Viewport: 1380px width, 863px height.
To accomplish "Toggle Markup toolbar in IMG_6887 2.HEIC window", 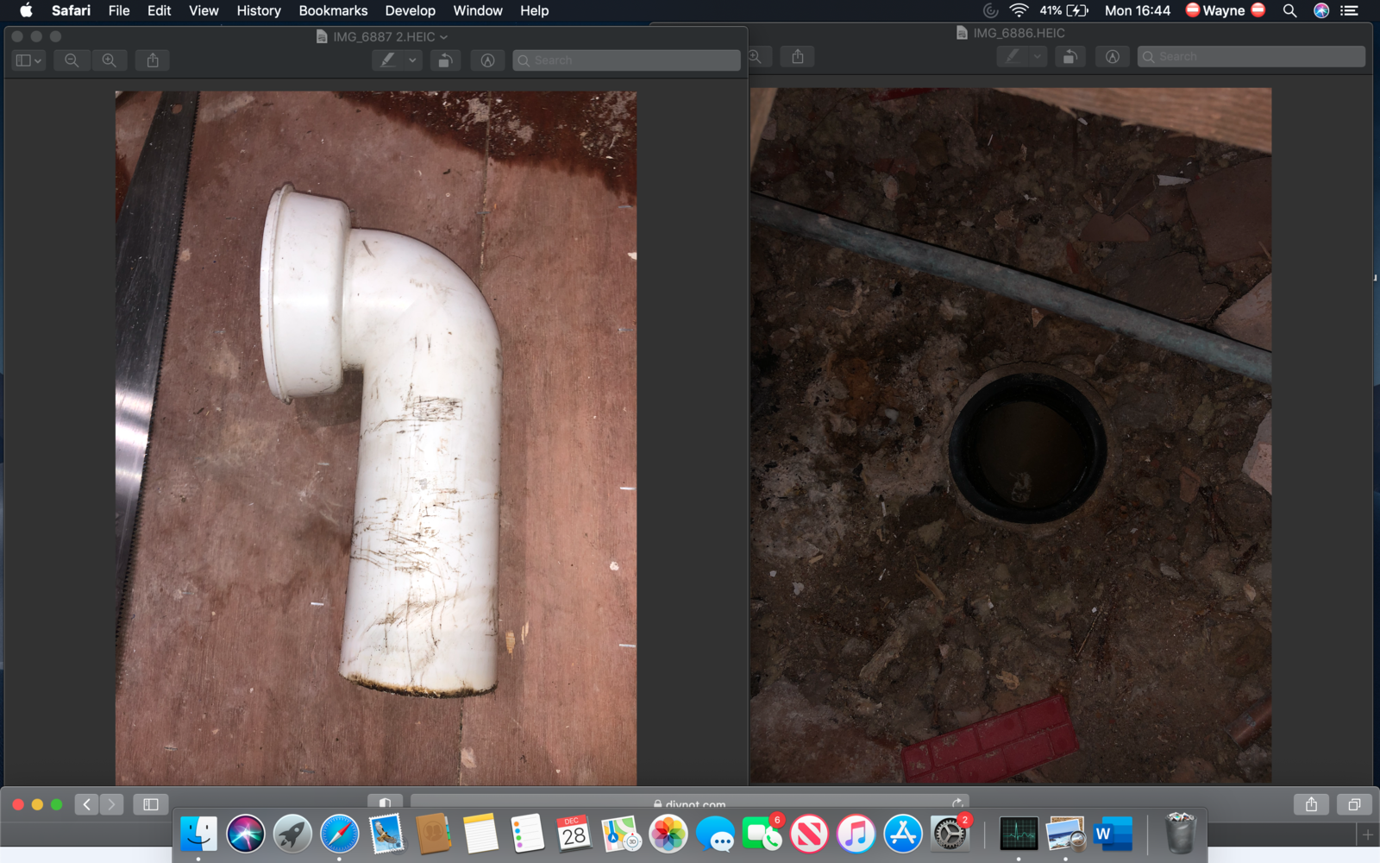I will [487, 60].
